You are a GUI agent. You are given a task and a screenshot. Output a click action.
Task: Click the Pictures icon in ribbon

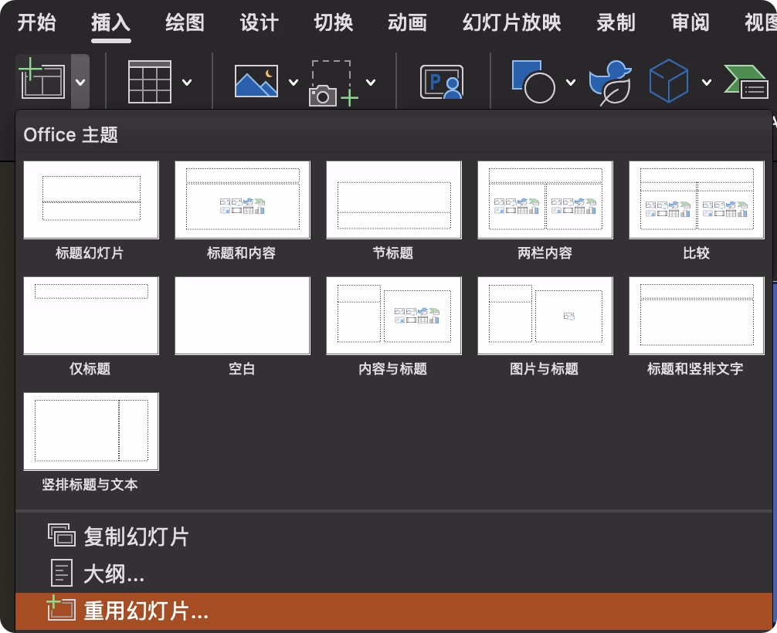tap(256, 81)
